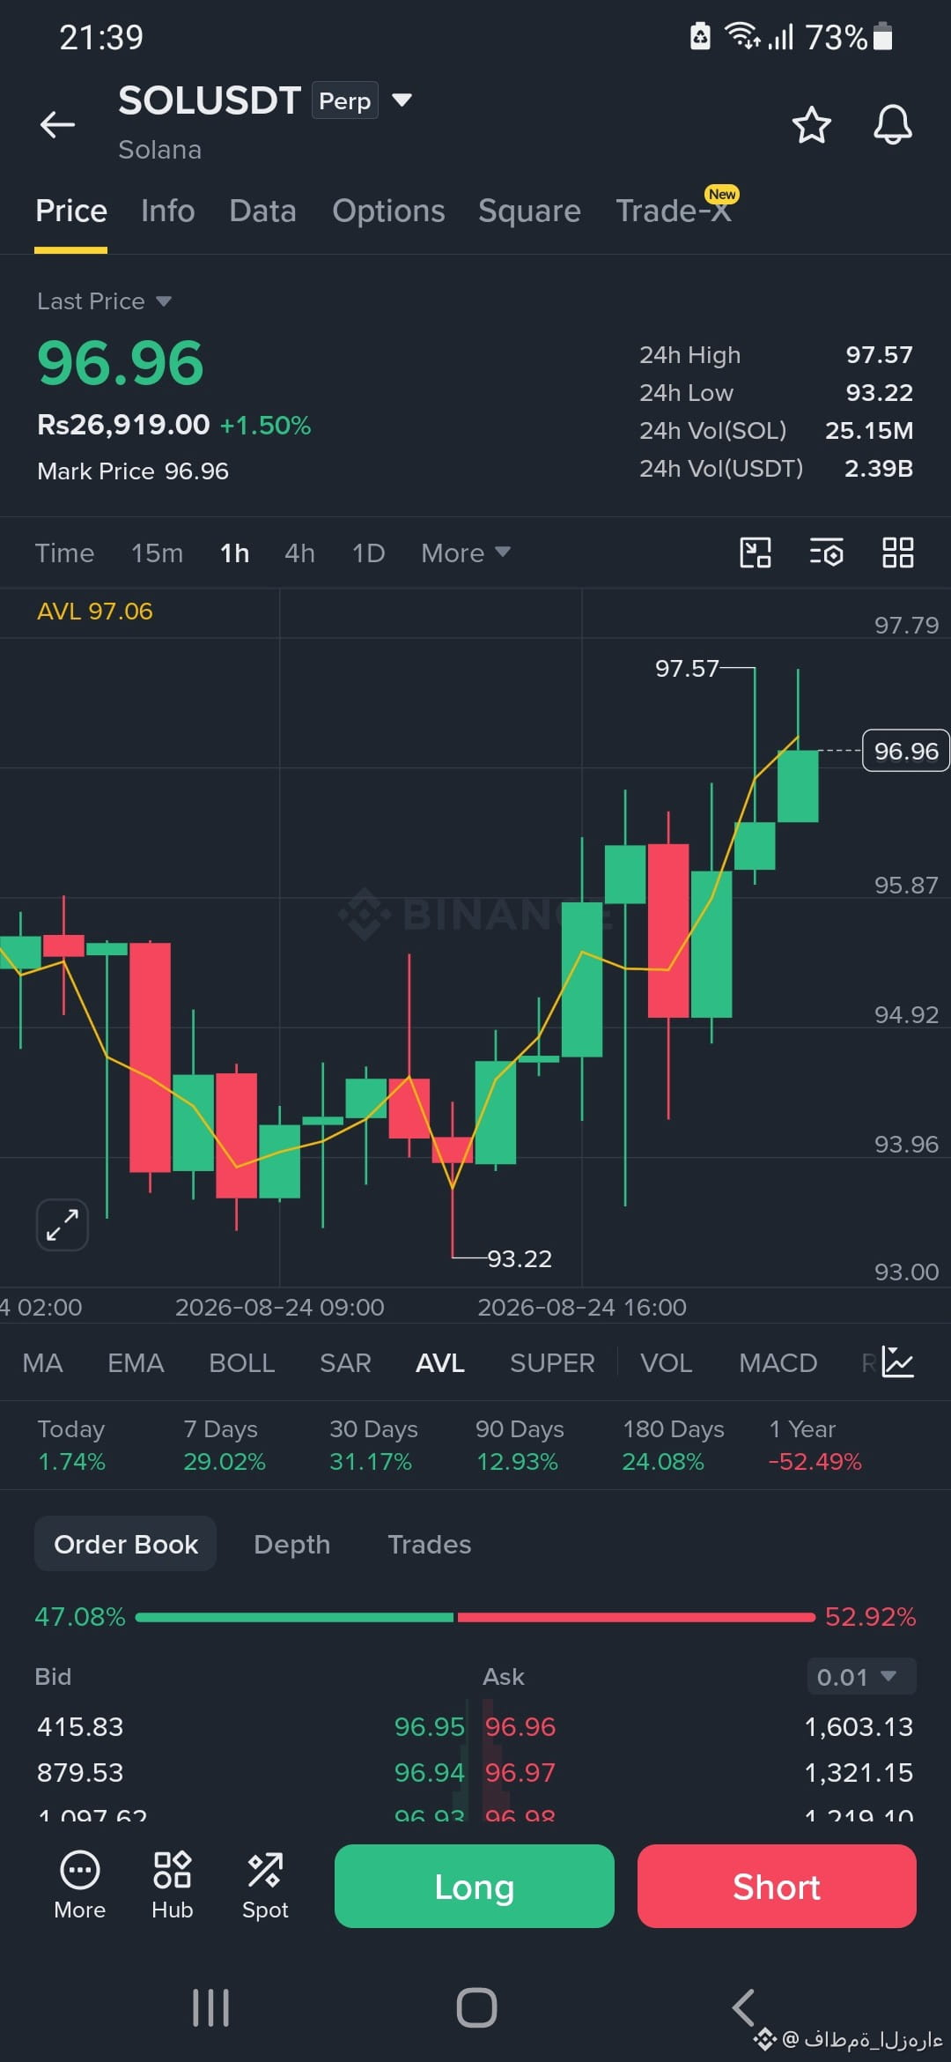951x2062 pixels.
Task: Tap the AVL 97.06 indicator label
Action: click(x=94, y=612)
